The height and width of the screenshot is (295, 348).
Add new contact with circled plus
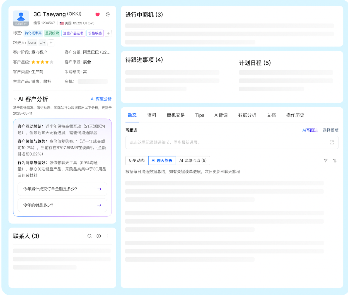(x=99, y=236)
